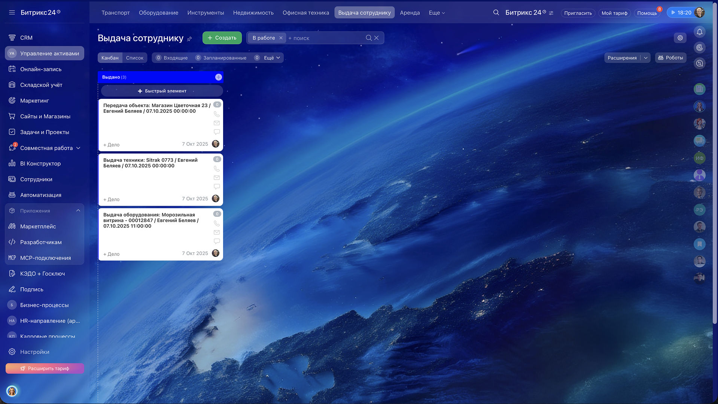Open the Аренда tab

tap(410, 13)
